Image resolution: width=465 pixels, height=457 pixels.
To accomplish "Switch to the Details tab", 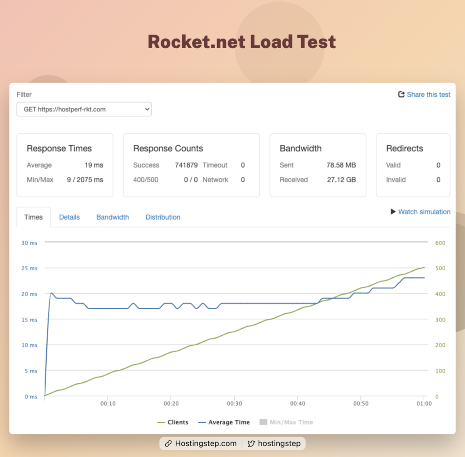I will 69,217.
